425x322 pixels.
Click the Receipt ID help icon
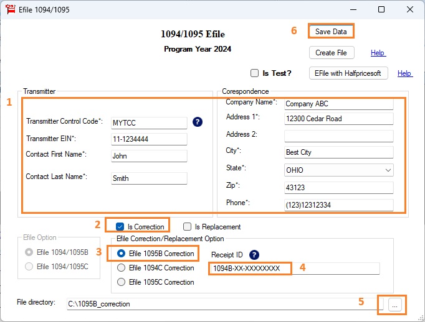(254, 255)
